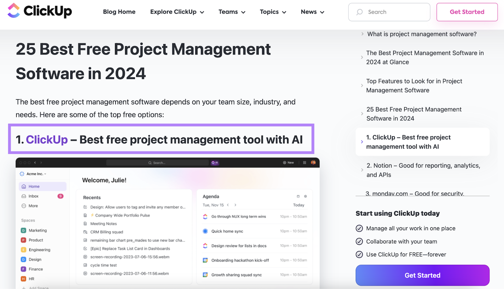504x289 pixels.
Task: Click the checkmark beside Collaborate with your team
Action: [359, 241]
